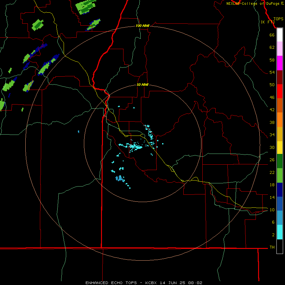Select the '26' legend value

272,160
